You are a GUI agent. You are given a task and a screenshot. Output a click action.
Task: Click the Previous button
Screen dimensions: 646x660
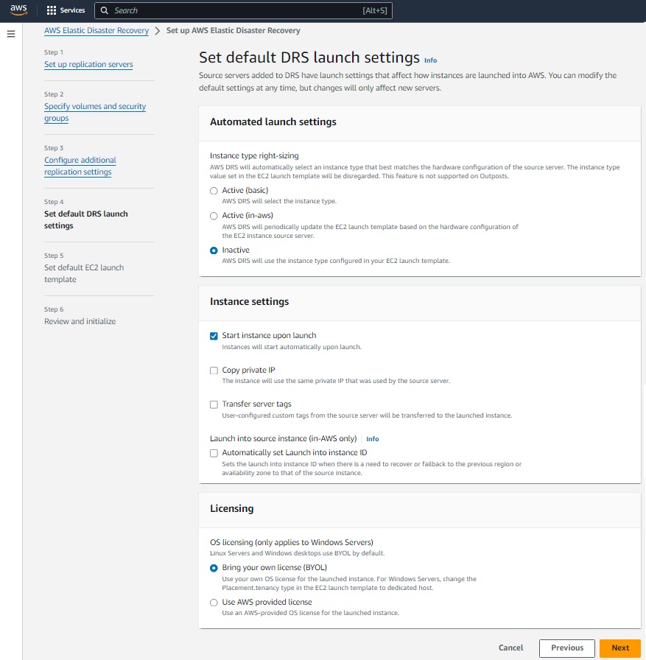click(566, 648)
